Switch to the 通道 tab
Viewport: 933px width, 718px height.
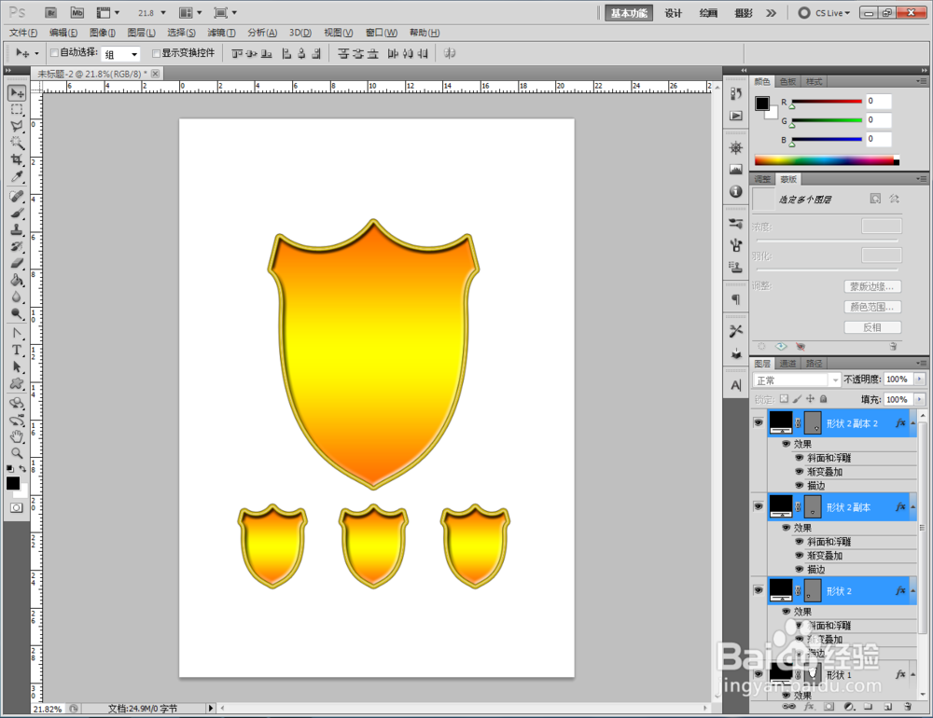[787, 364]
